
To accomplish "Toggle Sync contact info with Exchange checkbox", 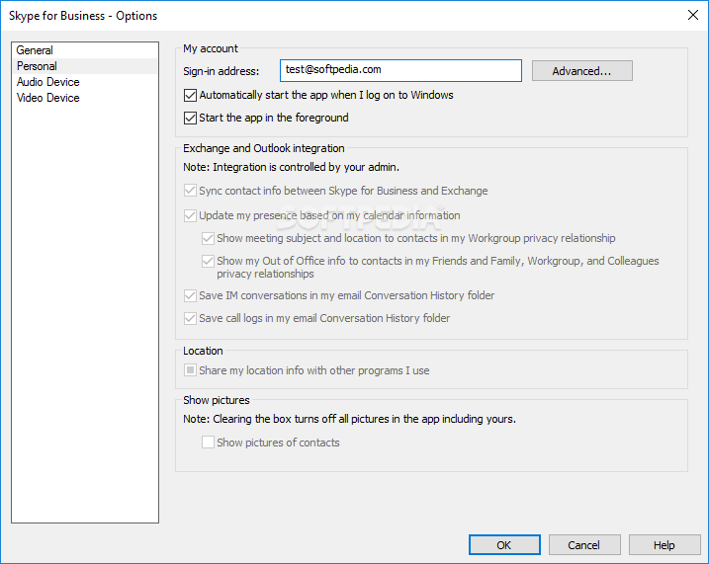I will click(191, 191).
